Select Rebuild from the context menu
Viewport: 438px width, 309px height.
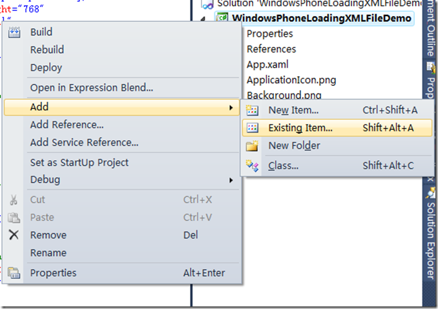(121, 50)
